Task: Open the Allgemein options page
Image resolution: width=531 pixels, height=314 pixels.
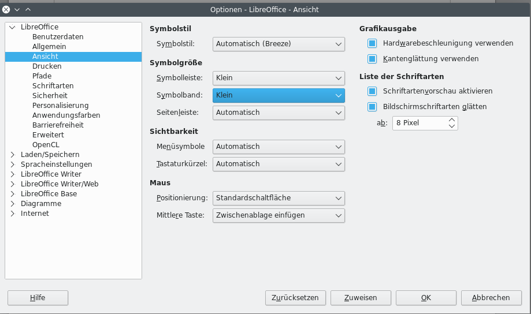Action: pos(49,46)
